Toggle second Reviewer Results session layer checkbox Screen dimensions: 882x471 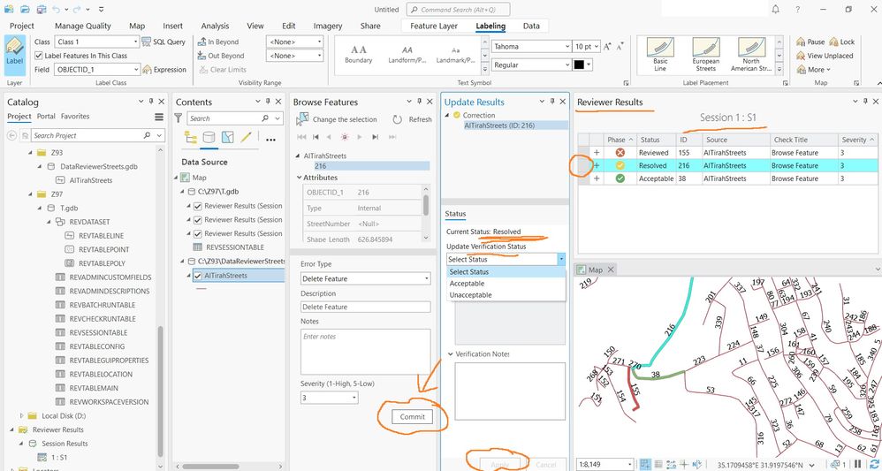[197, 219]
